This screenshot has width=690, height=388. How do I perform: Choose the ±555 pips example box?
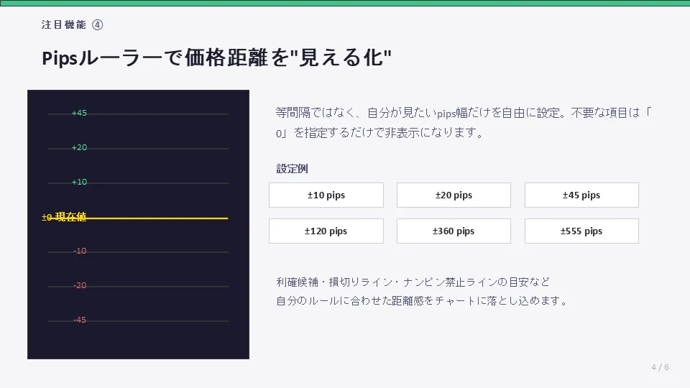click(x=581, y=231)
